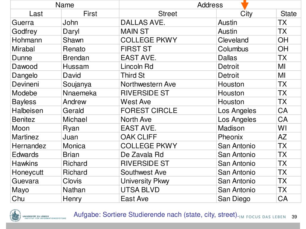Screen dimensions: 306x229
Task: Click the IM FOCUS DAS LEBEN slogan
Action: point(262,217)
